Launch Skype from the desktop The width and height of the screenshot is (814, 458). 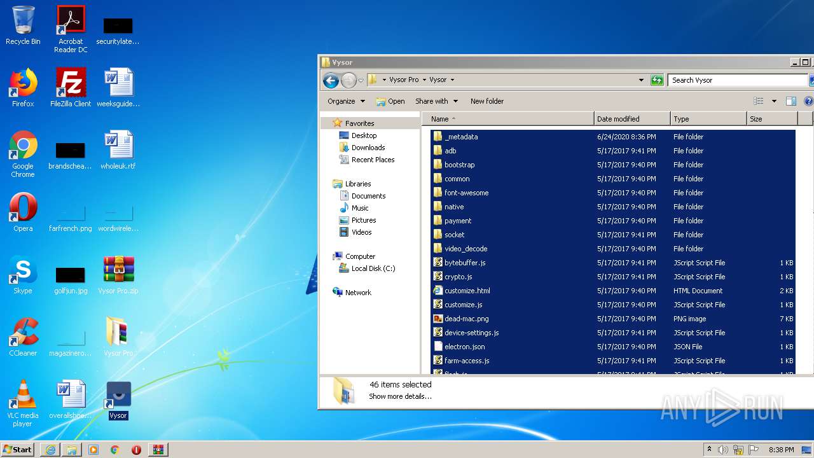click(x=23, y=275)
